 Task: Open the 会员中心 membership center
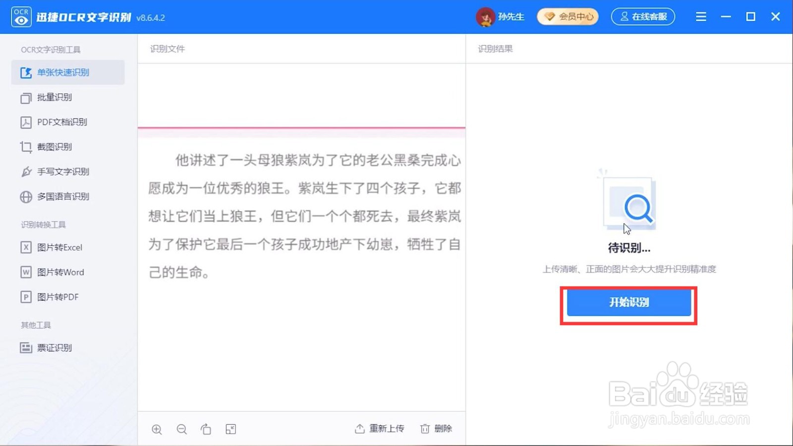(x=567, y=16)
